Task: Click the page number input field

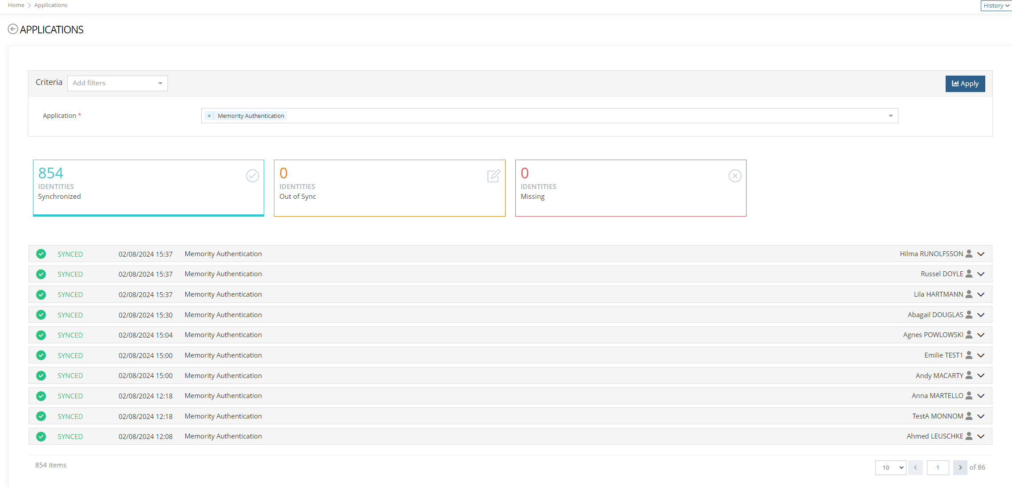Action: point(938,467)
